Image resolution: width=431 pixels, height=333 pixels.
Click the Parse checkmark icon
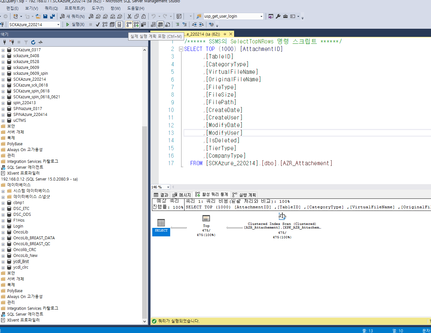(x=97, y=24)
